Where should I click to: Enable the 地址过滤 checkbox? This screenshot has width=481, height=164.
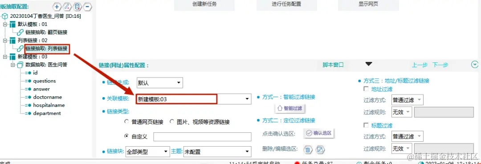point(366,89)
